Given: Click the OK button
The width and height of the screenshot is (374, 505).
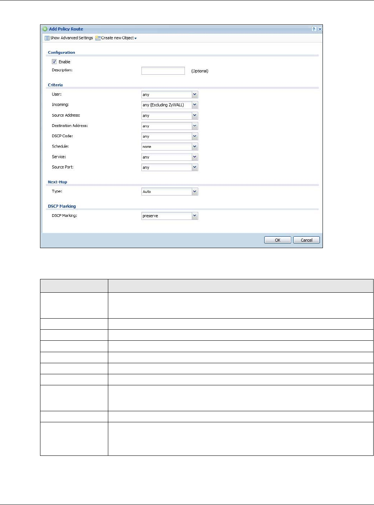Looking at the screenshot, I should pyautogui.click(x=278, y=240).
